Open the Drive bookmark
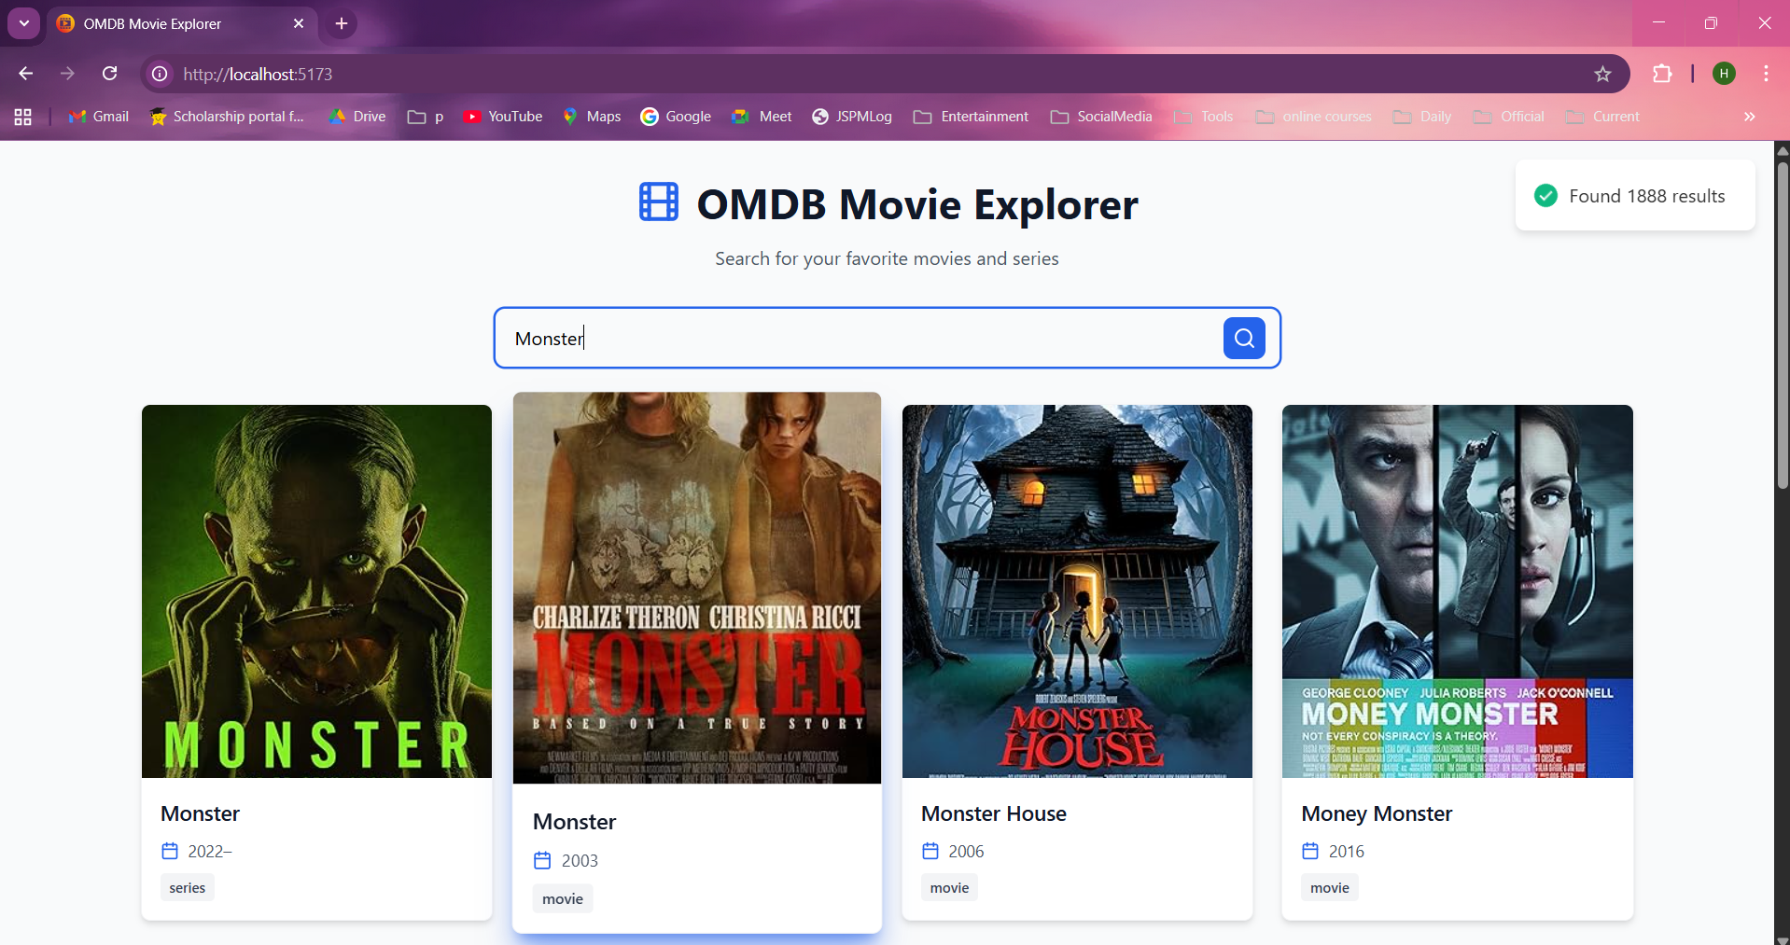The image size is (1790, 945). 357,117
